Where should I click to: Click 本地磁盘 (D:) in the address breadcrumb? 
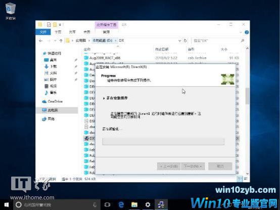click(x=102, y=40)
